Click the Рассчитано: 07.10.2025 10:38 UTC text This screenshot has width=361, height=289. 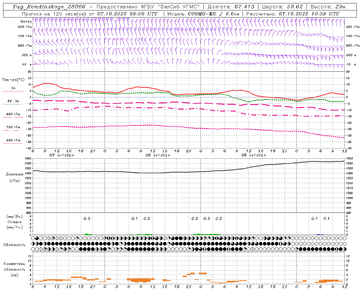293,14
